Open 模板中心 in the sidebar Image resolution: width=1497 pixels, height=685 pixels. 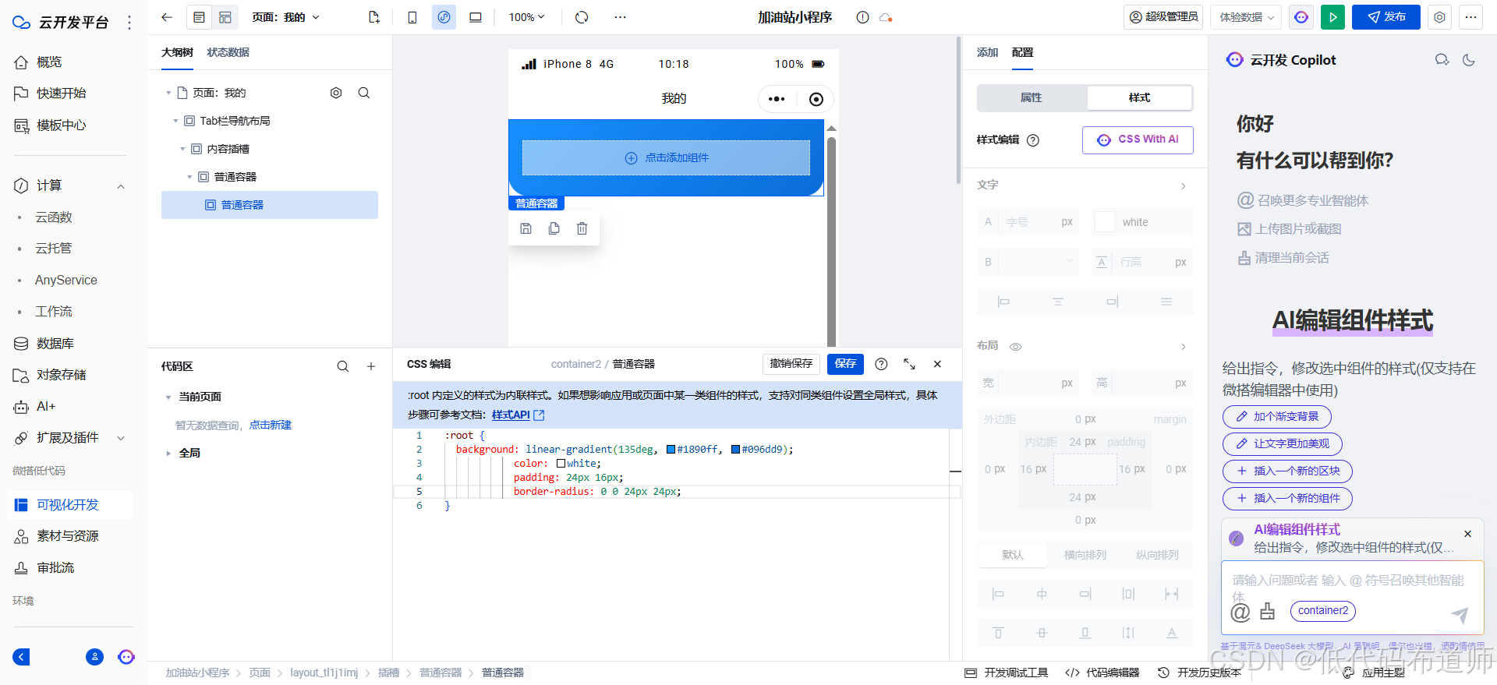coord(62,125)
